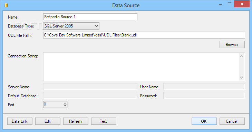Image resolution: width=252 pixels, height=132 pixels.
Task: Click the database icon in title bar
Action: pos(6,5)
